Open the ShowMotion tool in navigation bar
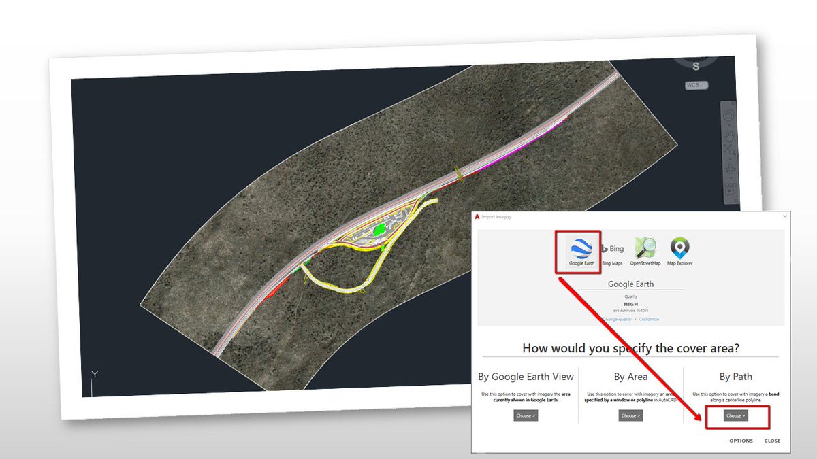Screen dimensions: 817x459 730,190
